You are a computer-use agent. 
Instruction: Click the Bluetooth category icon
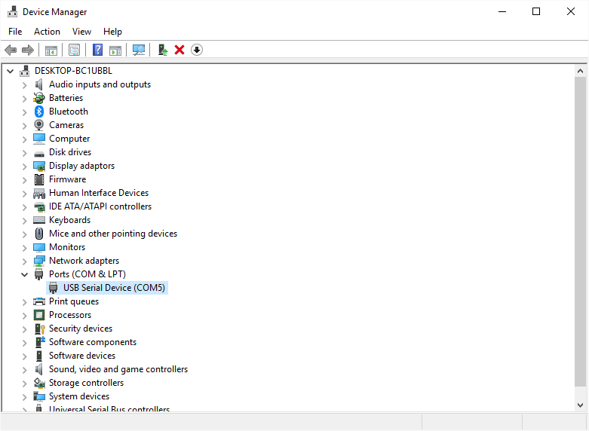[x=39, y=112]
